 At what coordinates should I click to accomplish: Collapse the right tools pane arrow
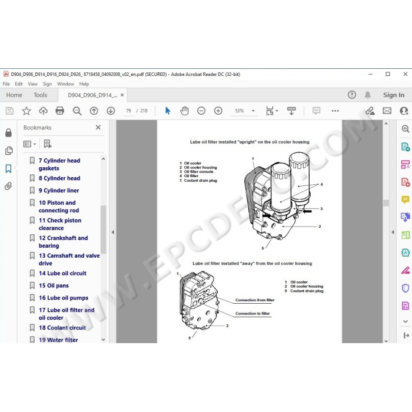(393, 232)
